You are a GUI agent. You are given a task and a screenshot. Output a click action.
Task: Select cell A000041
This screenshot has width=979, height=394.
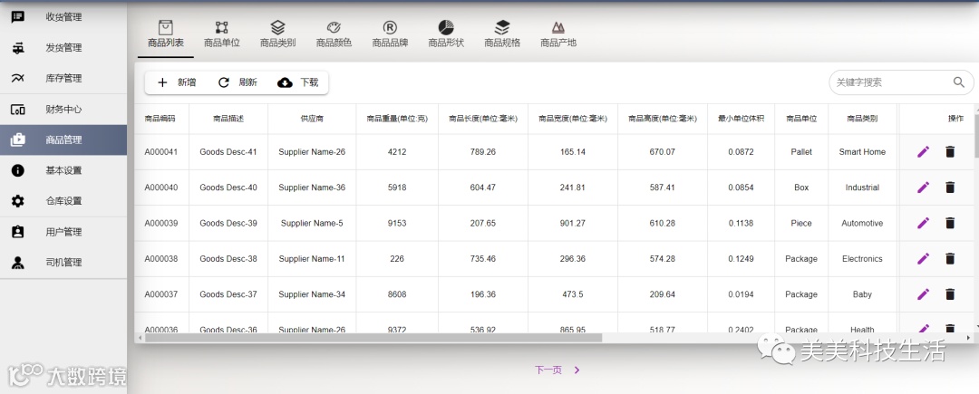(x=161, y=151)
